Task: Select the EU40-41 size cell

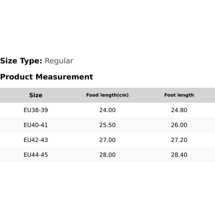Action: point(36,125)
